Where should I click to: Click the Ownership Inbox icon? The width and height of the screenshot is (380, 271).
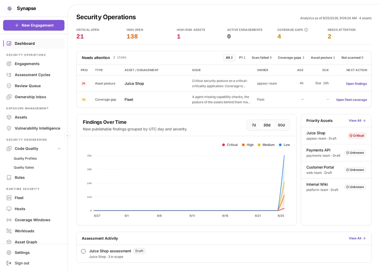[9, 97]
